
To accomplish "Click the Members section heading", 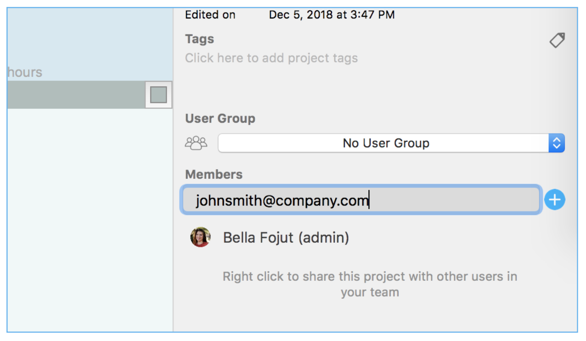I will (x=214, y=175).
